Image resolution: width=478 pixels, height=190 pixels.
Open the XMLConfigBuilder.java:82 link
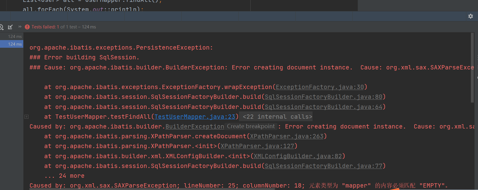pyautogui.click(x=298, y=156)
